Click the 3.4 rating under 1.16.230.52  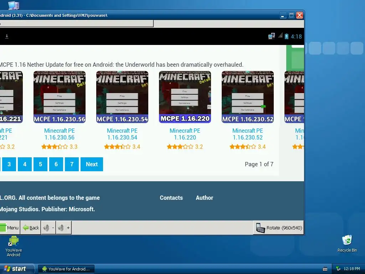coord(248,147)
